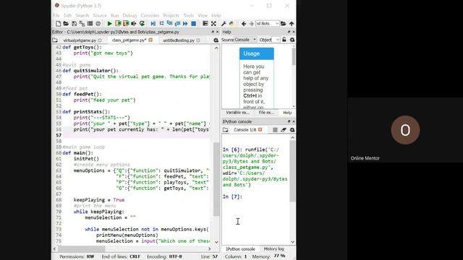
Task: Switch to the untitledtesting.py editor tab
Action: pyautogui.click(x=179, y=40)
